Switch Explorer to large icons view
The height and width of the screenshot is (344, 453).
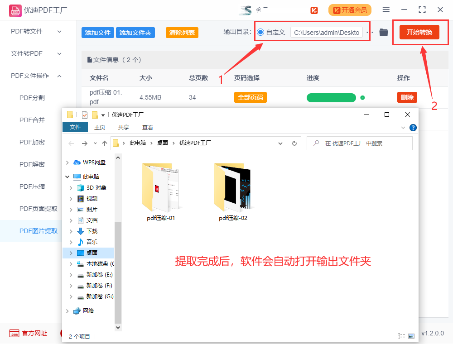(411, 336)
